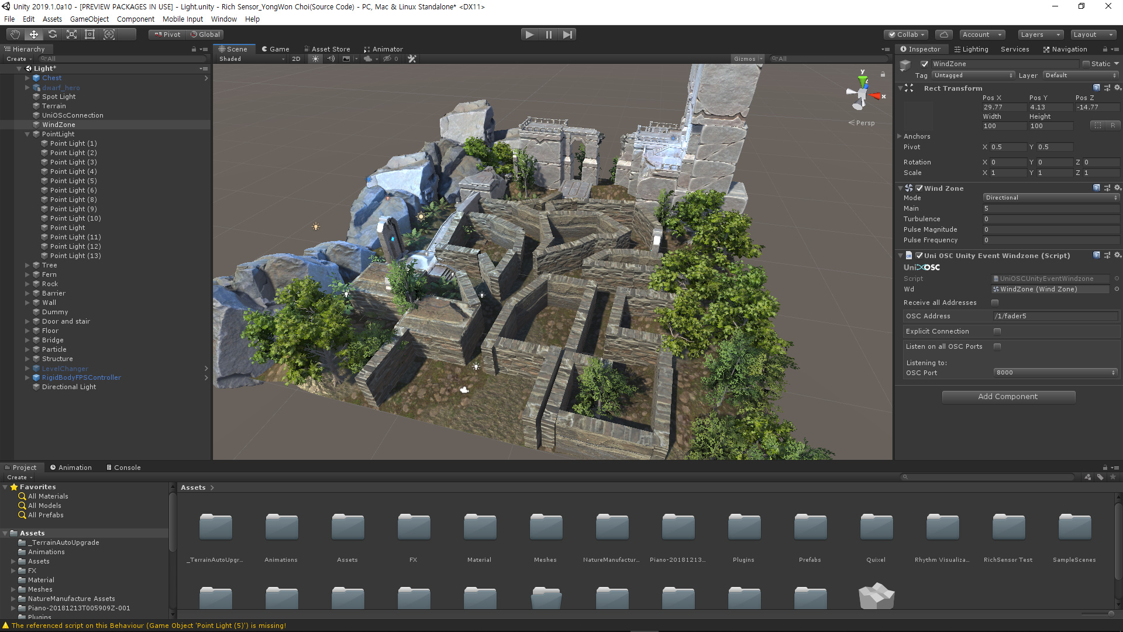Check Listen on all OSC Ports
This screenshot has height=632, width=1123.
[x=997, y=346]
